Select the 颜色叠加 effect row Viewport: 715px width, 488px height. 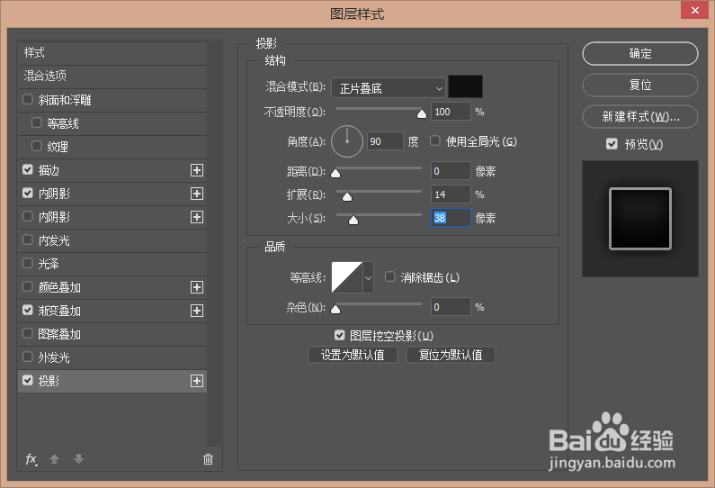coord(112,287)
